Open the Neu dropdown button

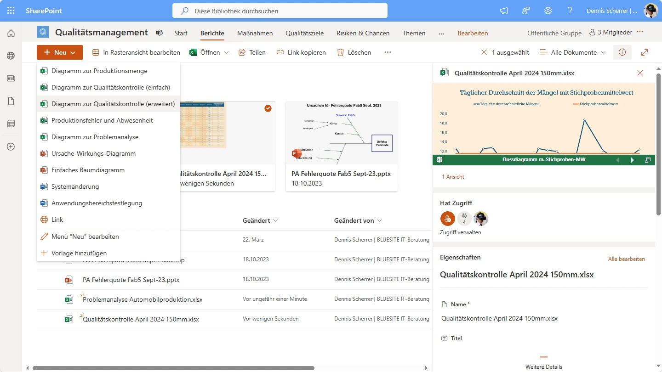pyautogui.click(x=60, y=52)
